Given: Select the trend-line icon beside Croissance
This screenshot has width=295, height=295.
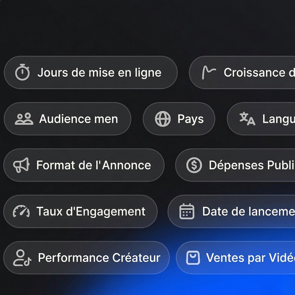Looking at the screenshot, I should coord(209,73).
